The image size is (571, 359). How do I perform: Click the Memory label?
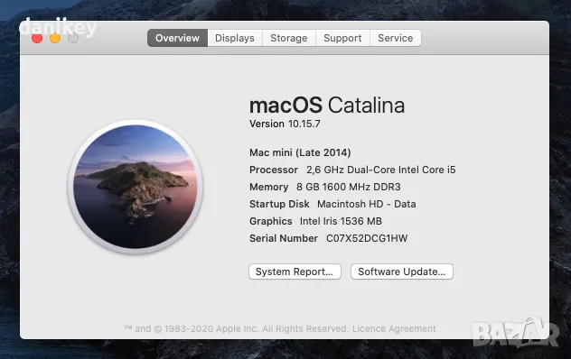pos(268,187)
